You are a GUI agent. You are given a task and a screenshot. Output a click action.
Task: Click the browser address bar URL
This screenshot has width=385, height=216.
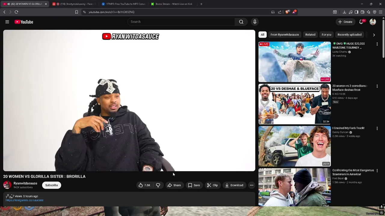[112, 12]
